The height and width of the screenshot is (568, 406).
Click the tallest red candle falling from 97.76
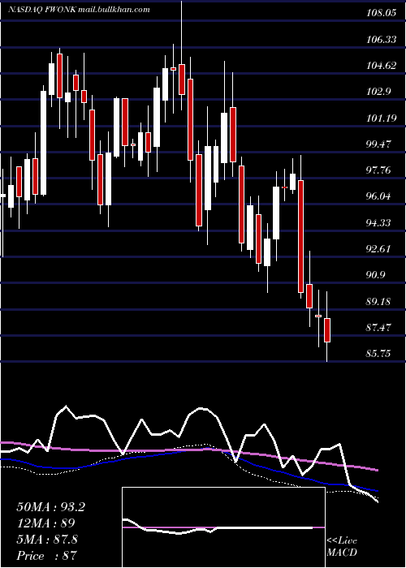[300, 236]
